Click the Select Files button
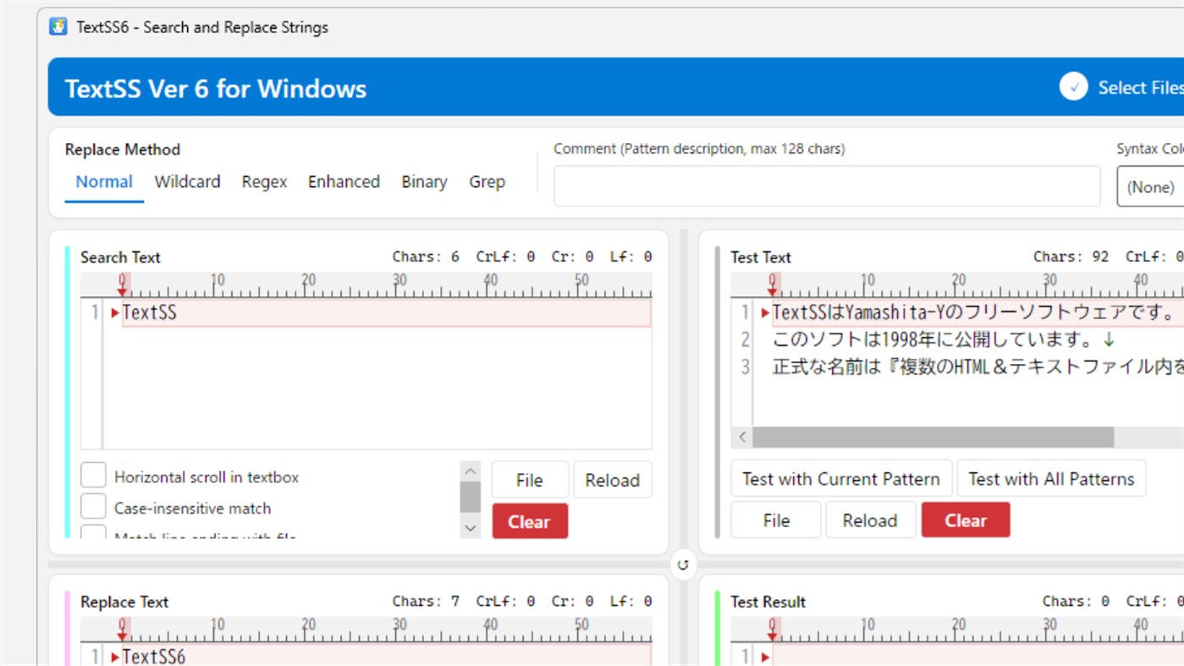 click(x=1121, y=87)
